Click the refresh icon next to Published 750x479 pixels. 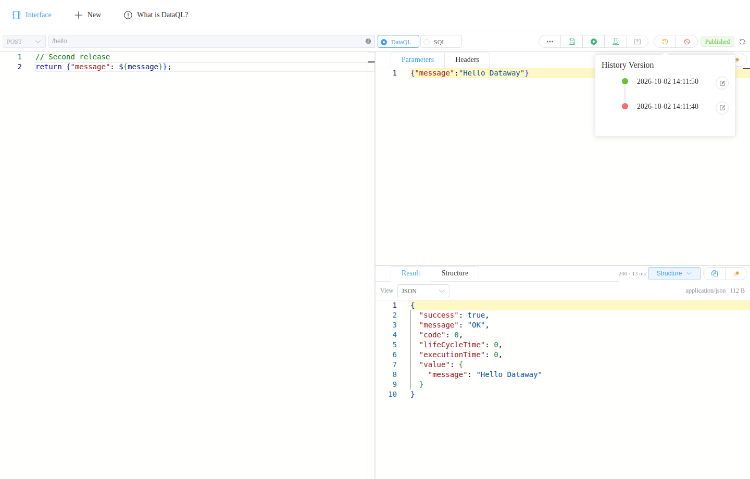(742, 42)
